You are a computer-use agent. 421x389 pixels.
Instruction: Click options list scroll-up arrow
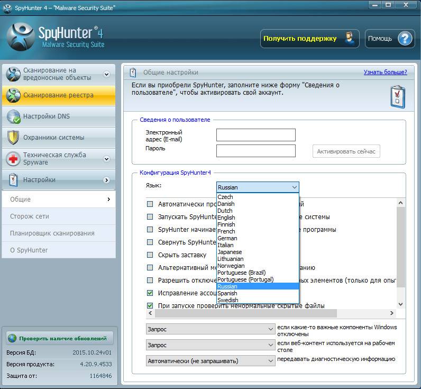pos(400,203)
